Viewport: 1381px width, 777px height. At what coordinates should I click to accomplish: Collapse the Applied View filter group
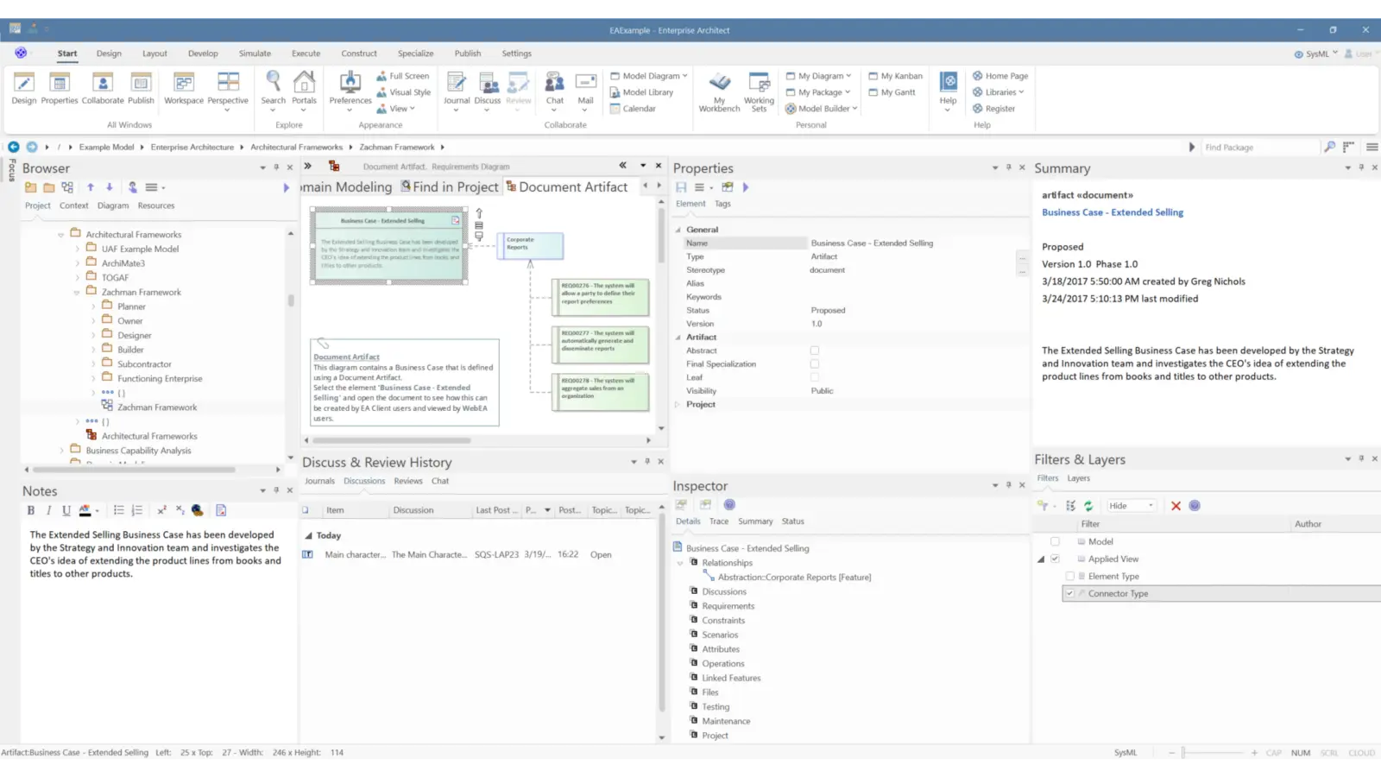click(1040, 559)
